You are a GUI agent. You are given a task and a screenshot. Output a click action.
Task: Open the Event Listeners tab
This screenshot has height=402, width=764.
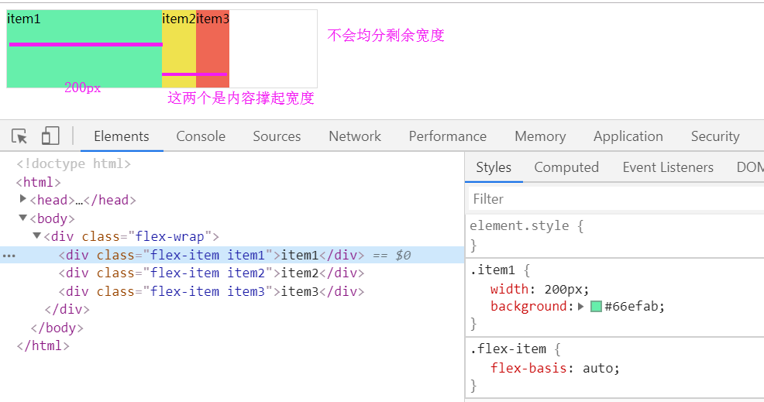668,167
